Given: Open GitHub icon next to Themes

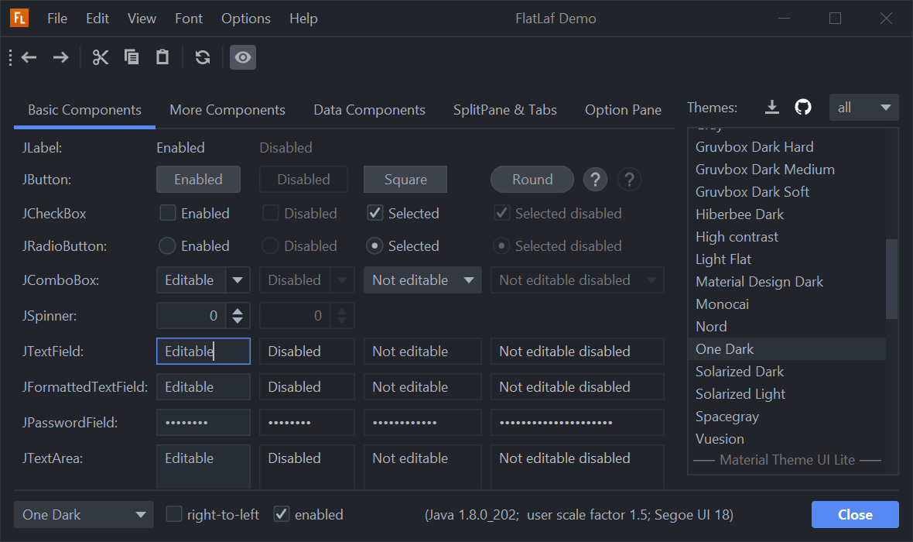Looking at the screenshot, I should coord(803,108).
